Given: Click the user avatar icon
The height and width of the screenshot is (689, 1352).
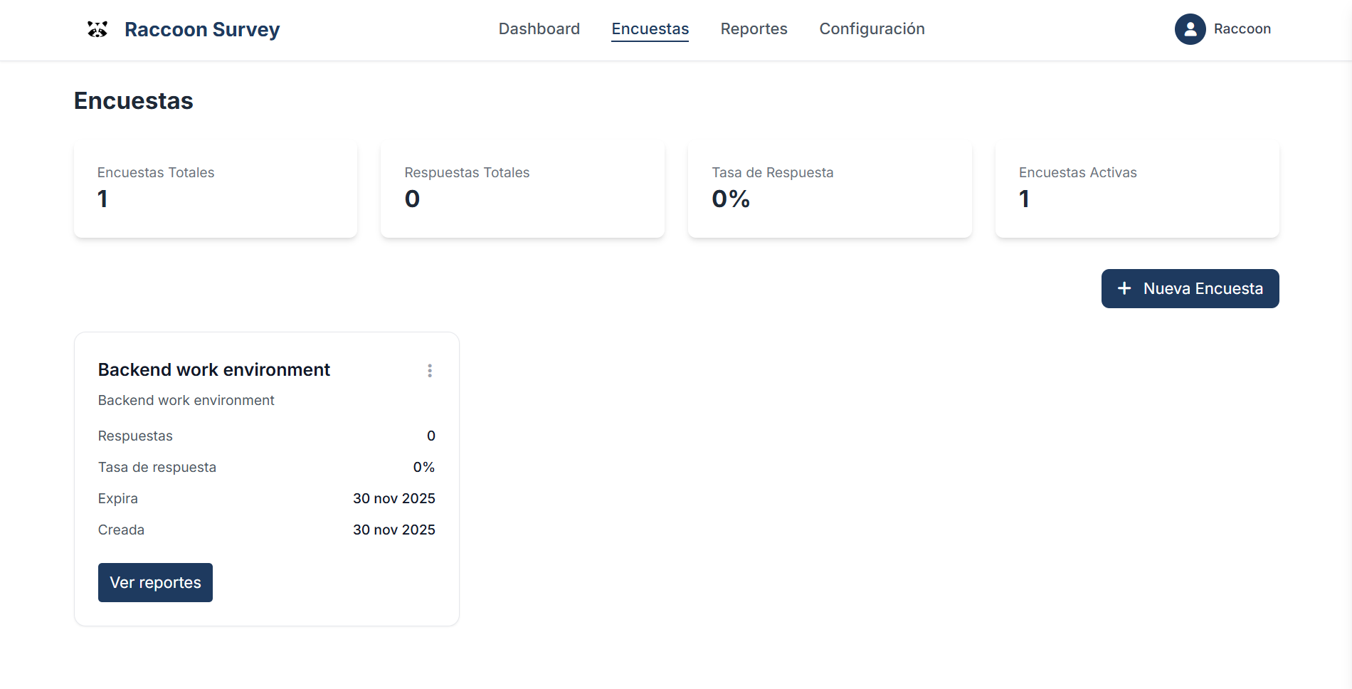Looking at the screenshot, I should [x=1190, y=29].
